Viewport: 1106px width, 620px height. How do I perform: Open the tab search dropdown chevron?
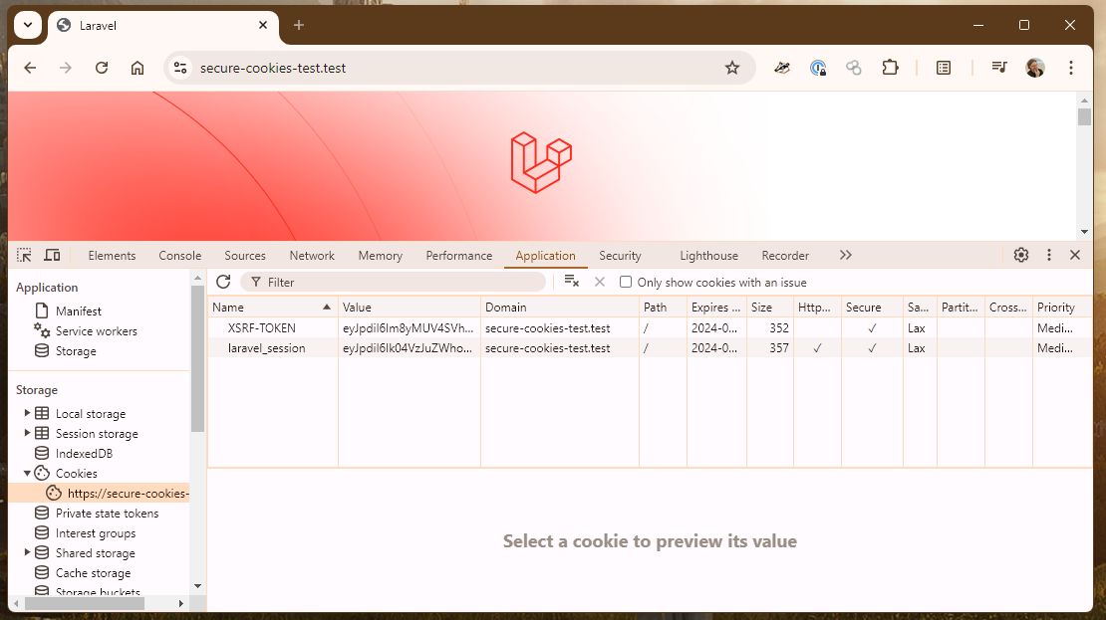point(28,25)
